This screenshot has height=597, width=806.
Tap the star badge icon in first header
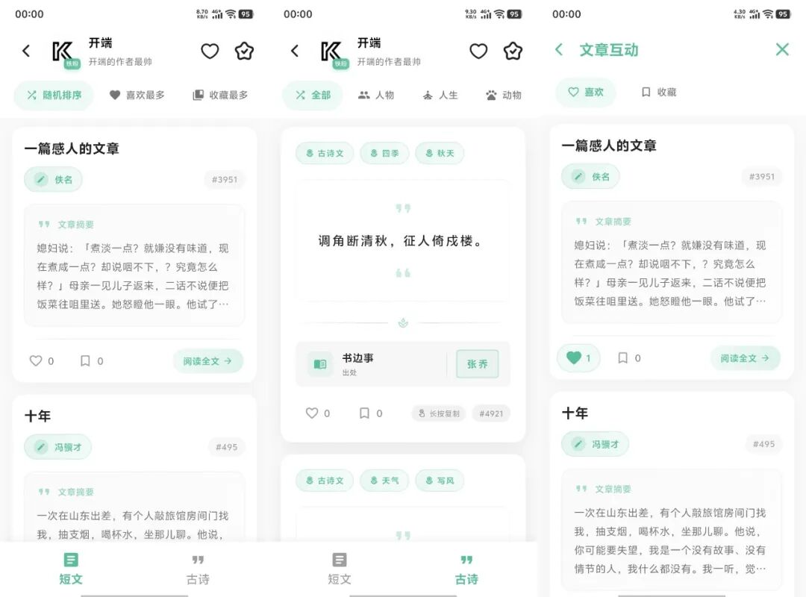[x=244, y=51]
